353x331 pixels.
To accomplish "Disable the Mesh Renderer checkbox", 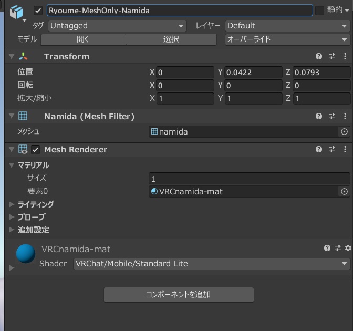I will 35,150.
